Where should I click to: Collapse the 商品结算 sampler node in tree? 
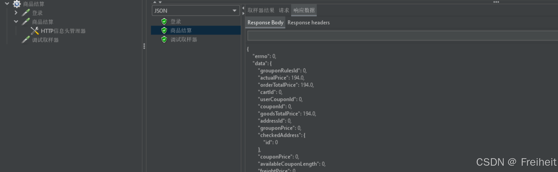16,22
